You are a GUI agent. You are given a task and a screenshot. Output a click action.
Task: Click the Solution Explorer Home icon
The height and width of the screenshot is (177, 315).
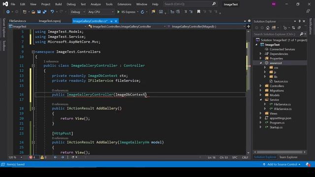click(268, 28)
